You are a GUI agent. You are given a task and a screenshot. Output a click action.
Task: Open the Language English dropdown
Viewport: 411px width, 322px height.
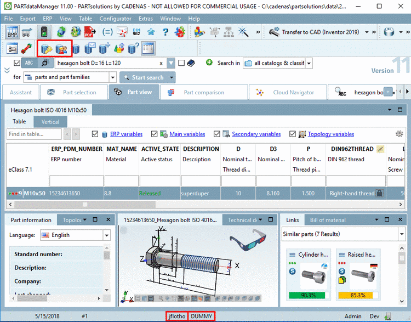(107, 235)
